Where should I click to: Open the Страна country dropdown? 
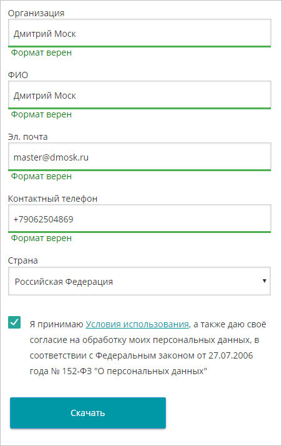coord(139,281)
